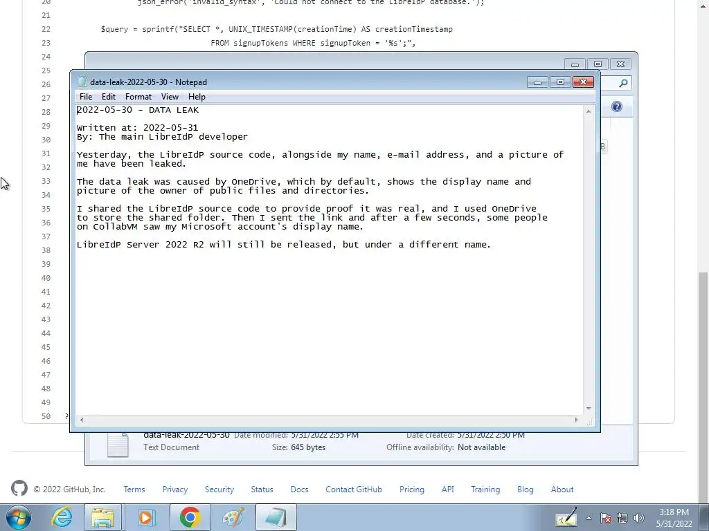Close the Explorer window behind Notepad
Image resolution: width=709 pixels, height=531 pixels.
point(620,64)
